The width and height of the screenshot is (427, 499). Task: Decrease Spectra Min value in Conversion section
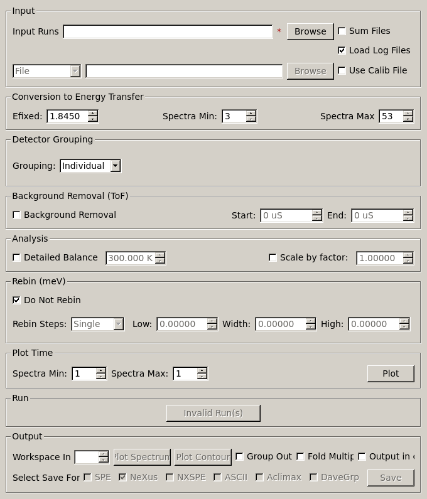[251, 119]
